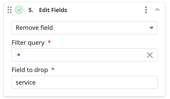Select the step number 5 label

[31, 10]
